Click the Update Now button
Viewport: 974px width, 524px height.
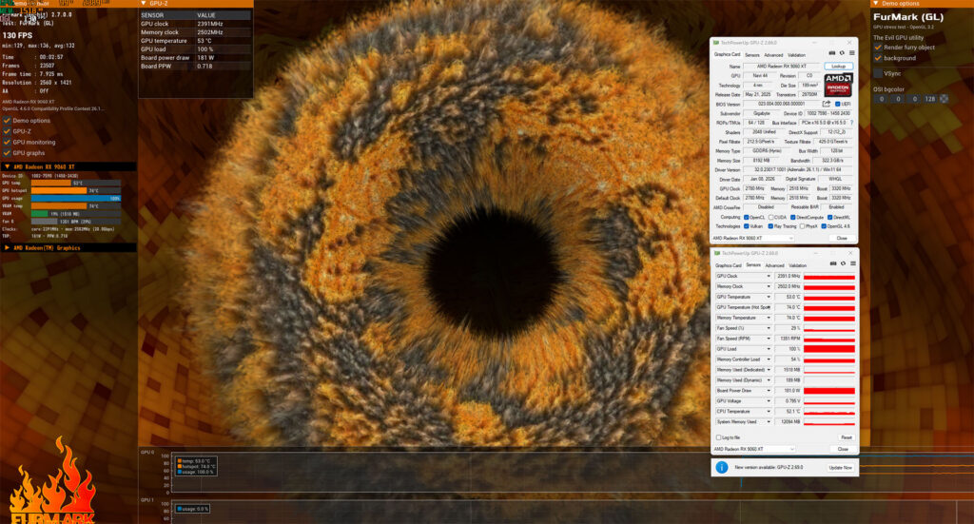[840, 468]
